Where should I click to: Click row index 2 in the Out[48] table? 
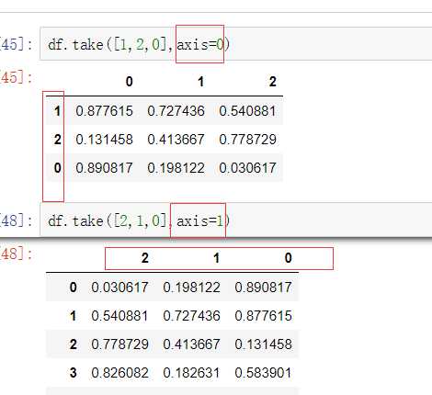tap(73, 344)
